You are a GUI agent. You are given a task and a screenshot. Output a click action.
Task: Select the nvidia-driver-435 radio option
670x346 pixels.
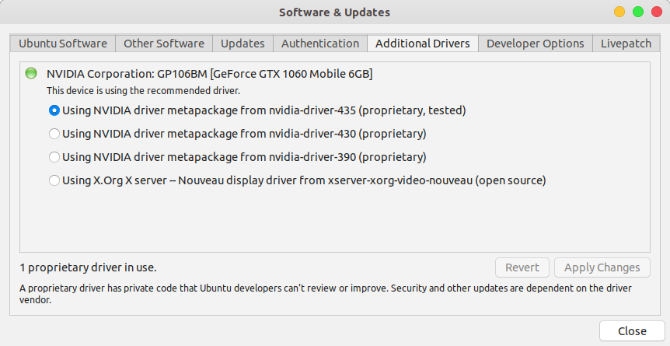point(54,110)
